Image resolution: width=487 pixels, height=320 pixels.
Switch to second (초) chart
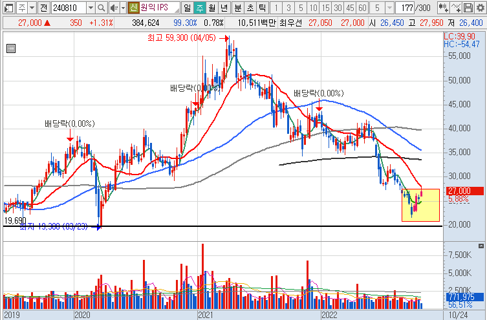click(x=250, y=8)
